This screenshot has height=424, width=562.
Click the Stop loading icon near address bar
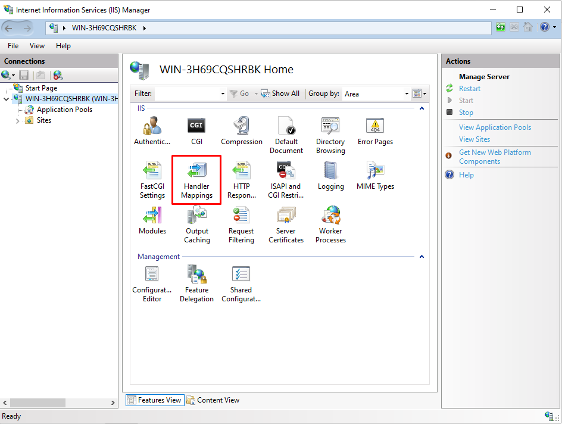(x=514, y=27)
